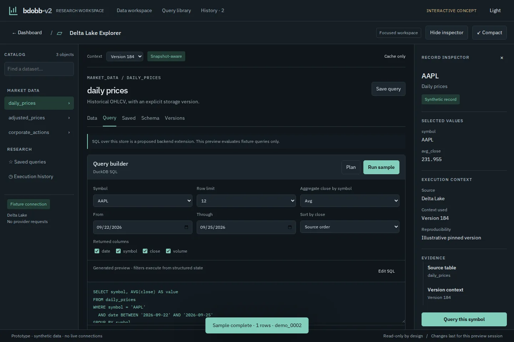Click the Focused workspace badge
The image size is (514, 342).
pos(399,33)
